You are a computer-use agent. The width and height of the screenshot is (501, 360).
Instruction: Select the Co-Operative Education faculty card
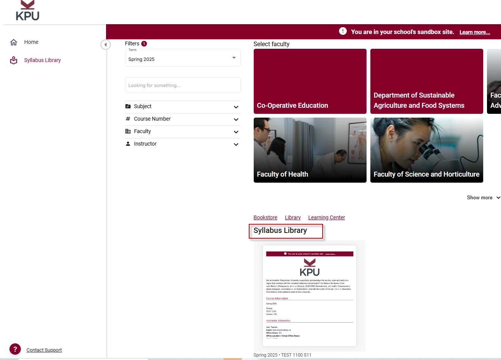(x=310, y=81)
